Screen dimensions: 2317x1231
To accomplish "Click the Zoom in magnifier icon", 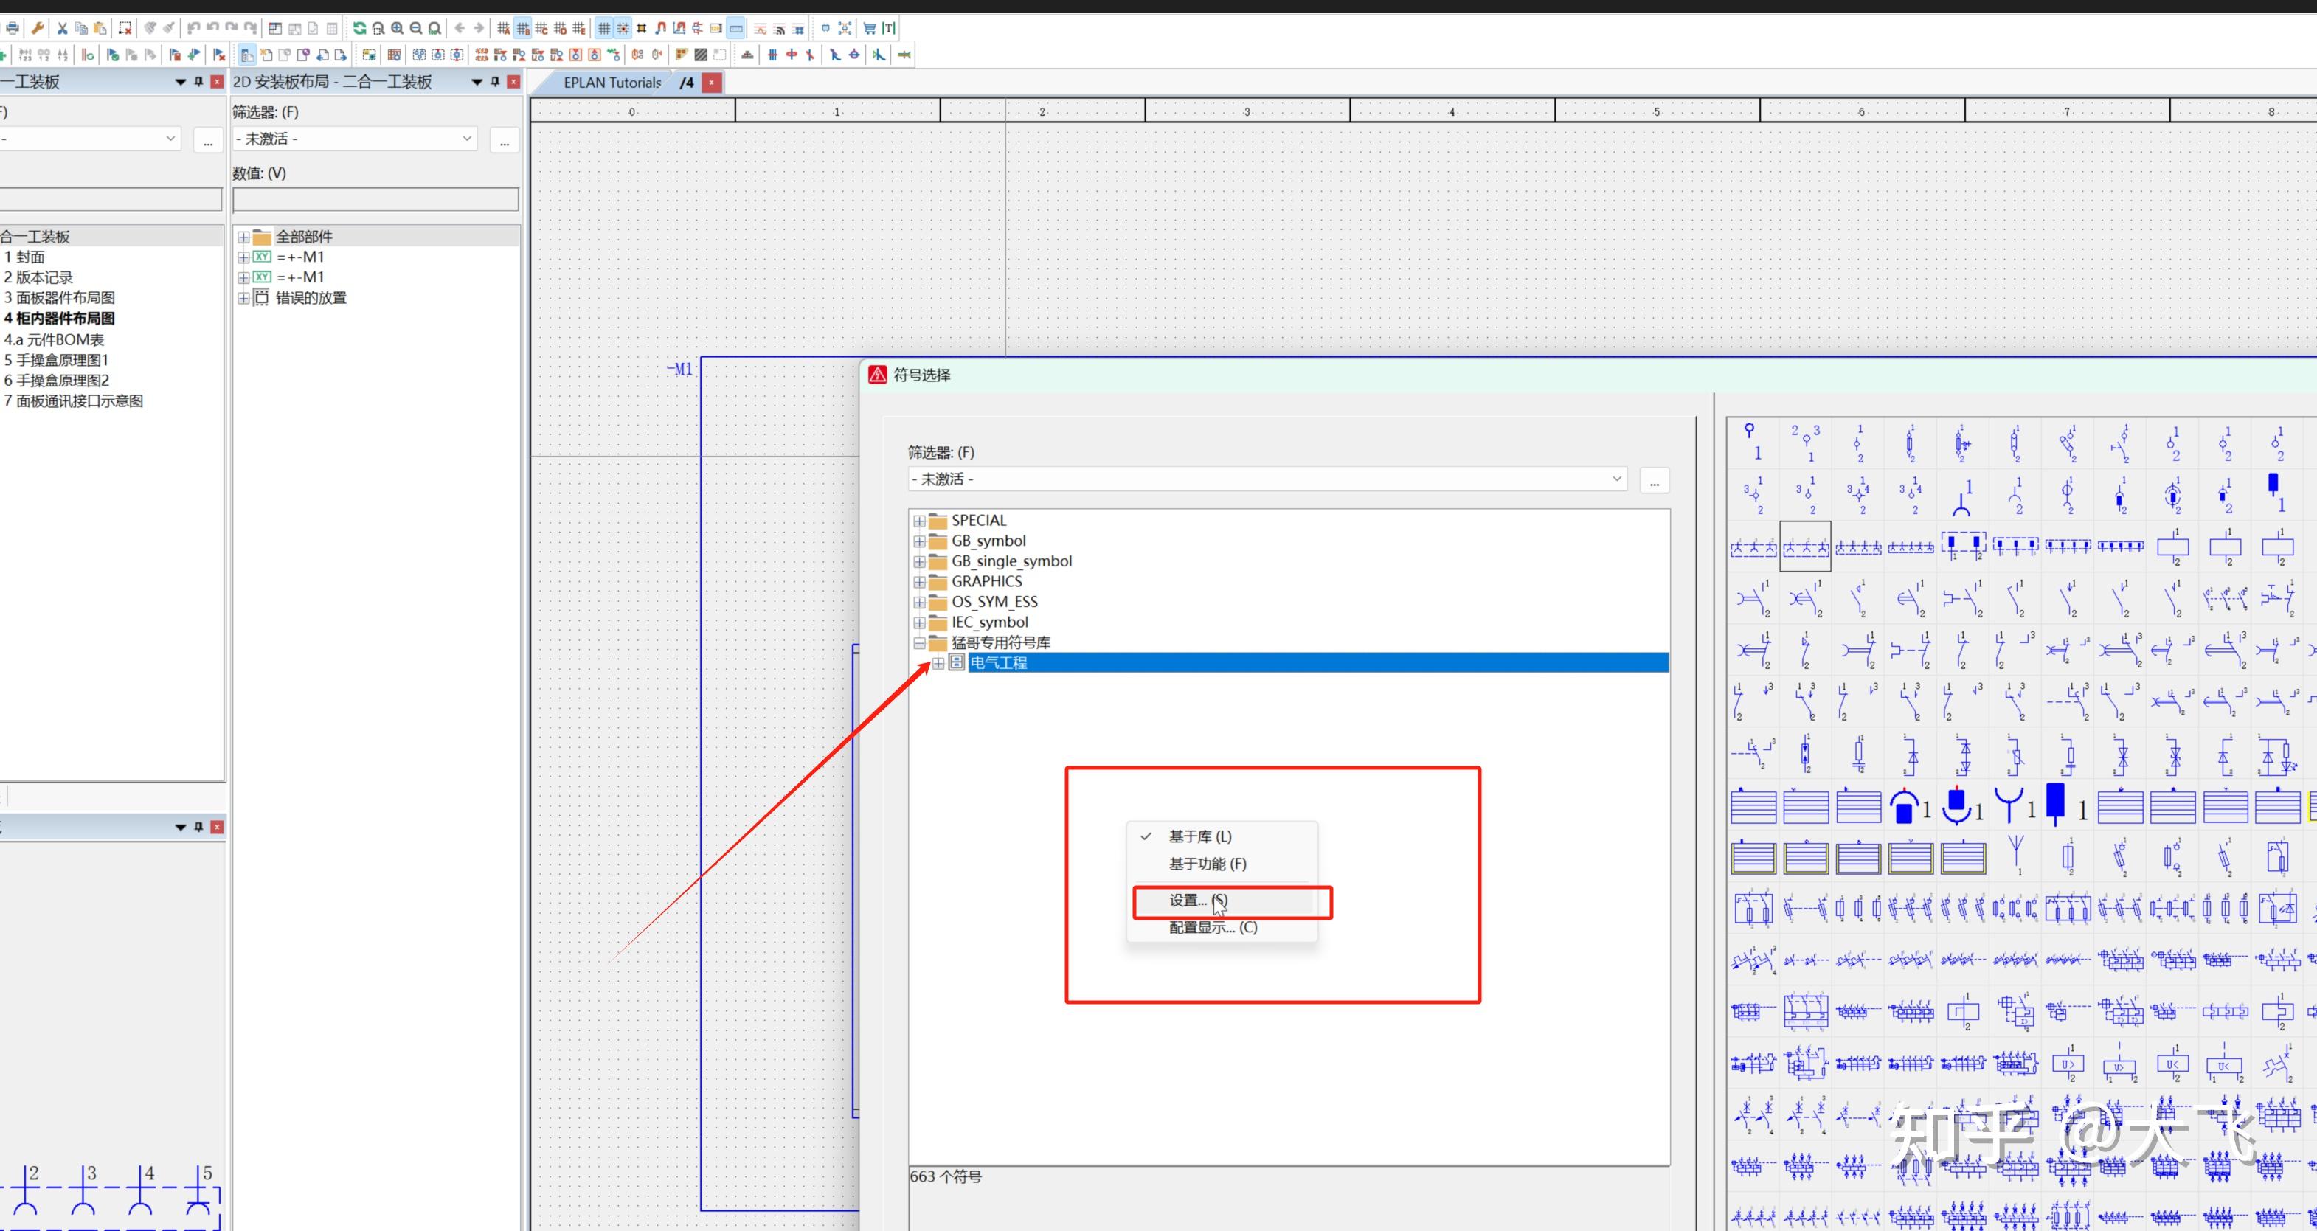I will coord(397,29).
